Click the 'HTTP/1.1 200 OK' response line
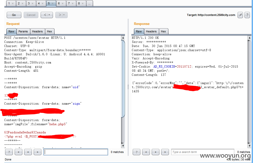This screenshot has width=253, height=163. point(145,38)
